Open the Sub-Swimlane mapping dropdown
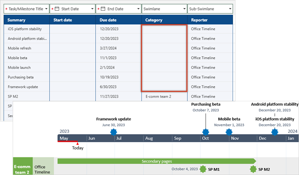The height and width of the screenshot is (175, 299). pos(210,9)
